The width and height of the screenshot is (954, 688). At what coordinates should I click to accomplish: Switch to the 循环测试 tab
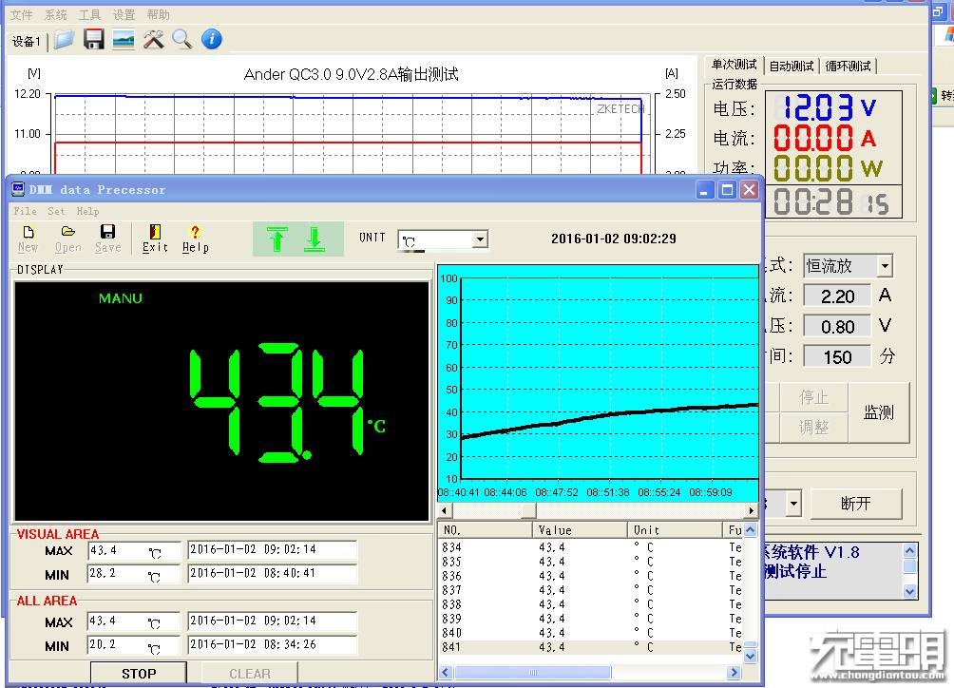point(848,66)
